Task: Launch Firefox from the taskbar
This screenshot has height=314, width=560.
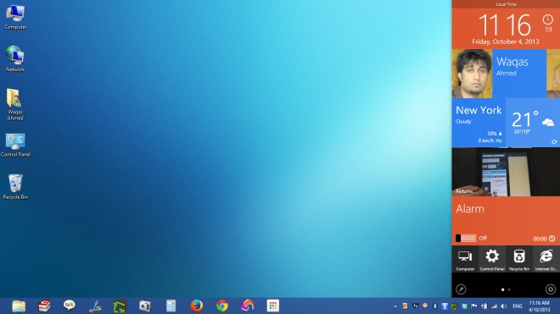Action: (197, 306)
